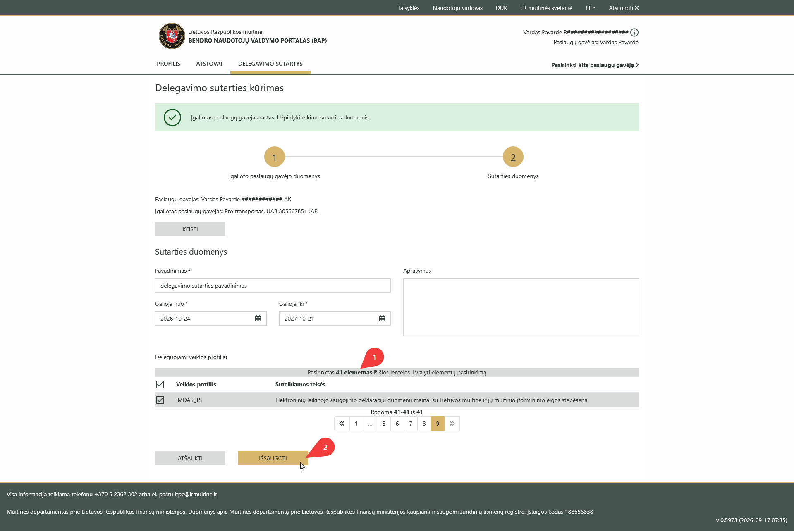Click the Veiklos profilis column header

[x=196, y=384]
